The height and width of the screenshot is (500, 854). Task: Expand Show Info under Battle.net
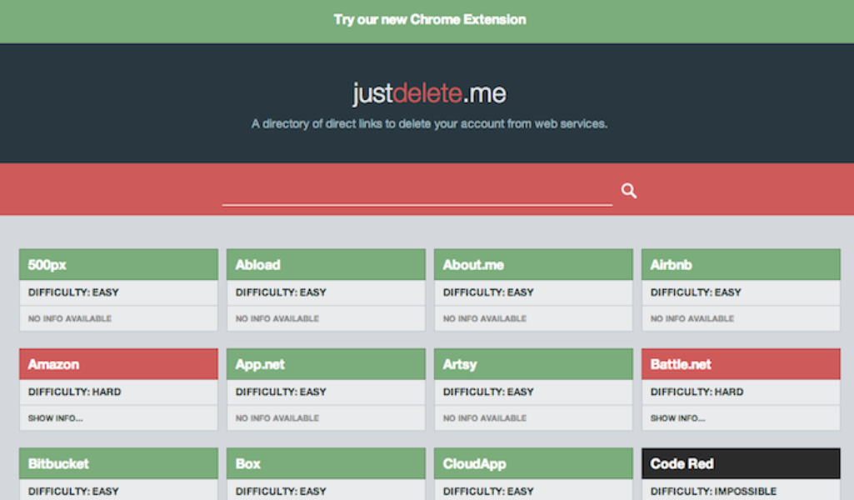tap(678, 418)
